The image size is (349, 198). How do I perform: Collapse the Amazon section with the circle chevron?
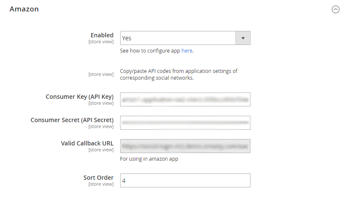pos(335,9)
